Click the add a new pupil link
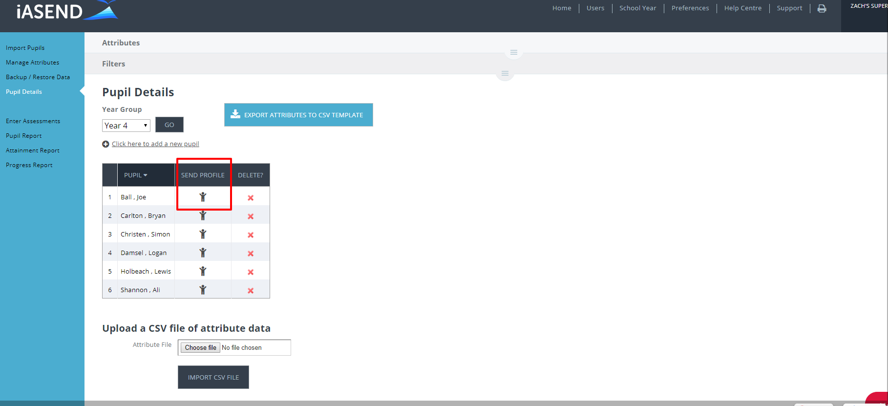 [155, 144]
